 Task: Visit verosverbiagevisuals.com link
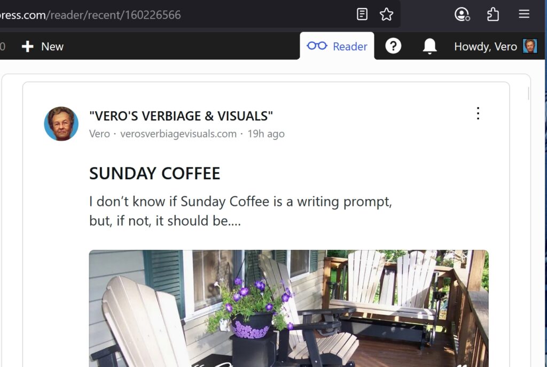tap(178, 134)
